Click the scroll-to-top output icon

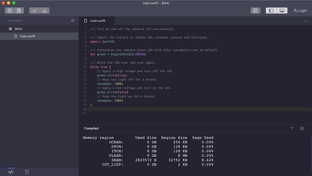292,128
